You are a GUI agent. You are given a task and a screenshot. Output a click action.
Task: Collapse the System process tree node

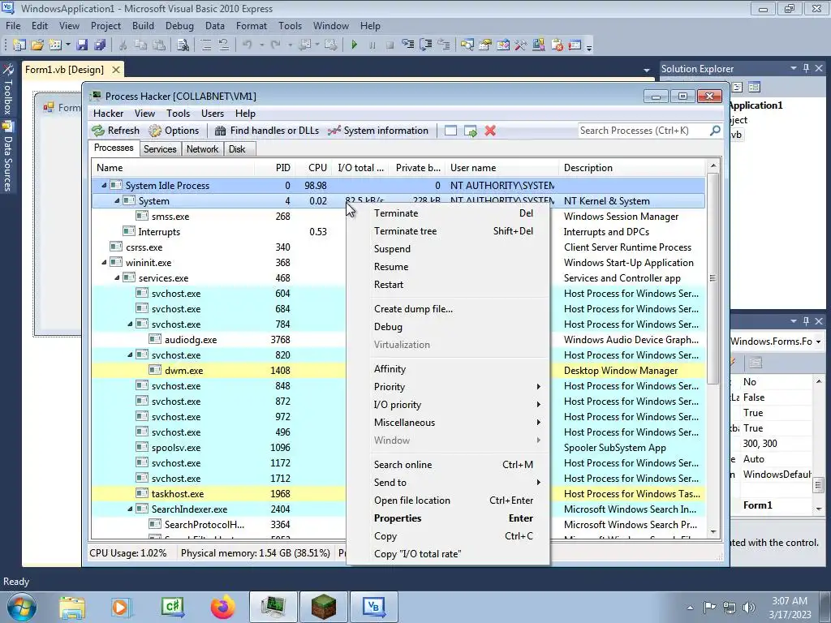(117, 201)
